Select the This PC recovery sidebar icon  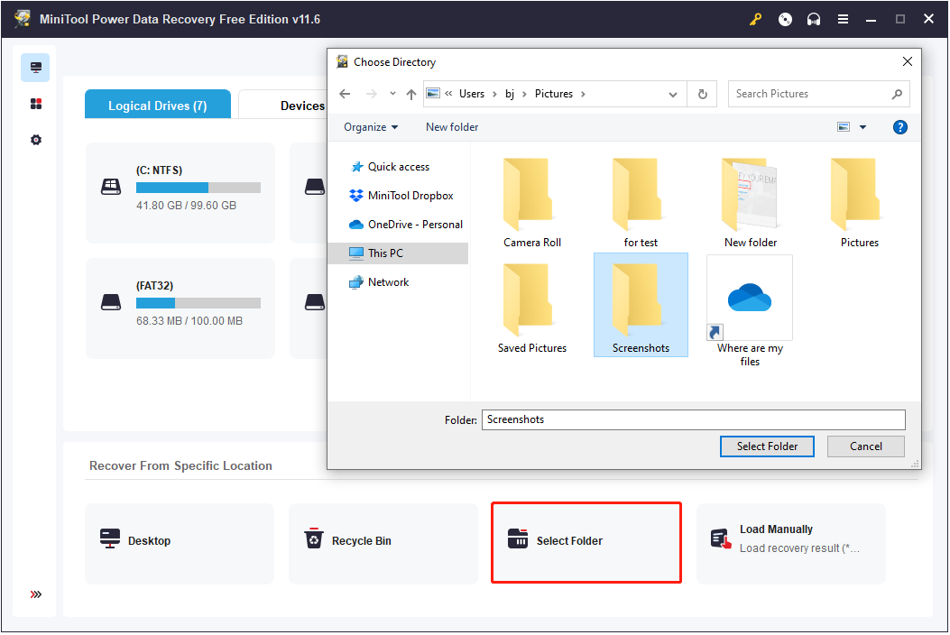[x=36, y=68]
